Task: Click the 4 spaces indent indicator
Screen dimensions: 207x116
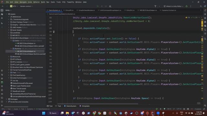Action: [x=198, y=109]
